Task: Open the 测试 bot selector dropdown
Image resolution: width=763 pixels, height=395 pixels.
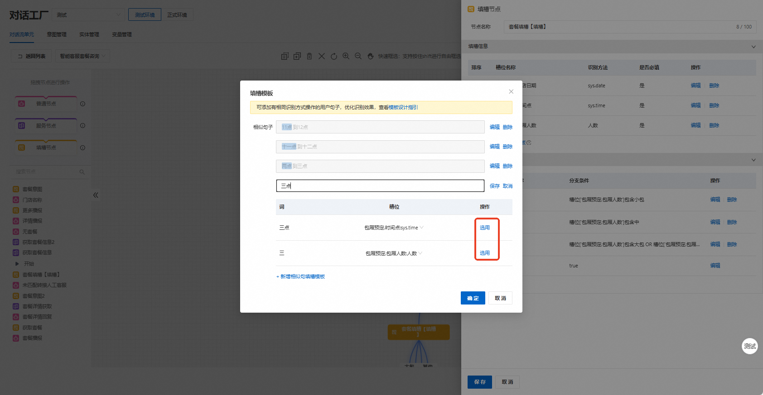Action: (x=88, y=15)
